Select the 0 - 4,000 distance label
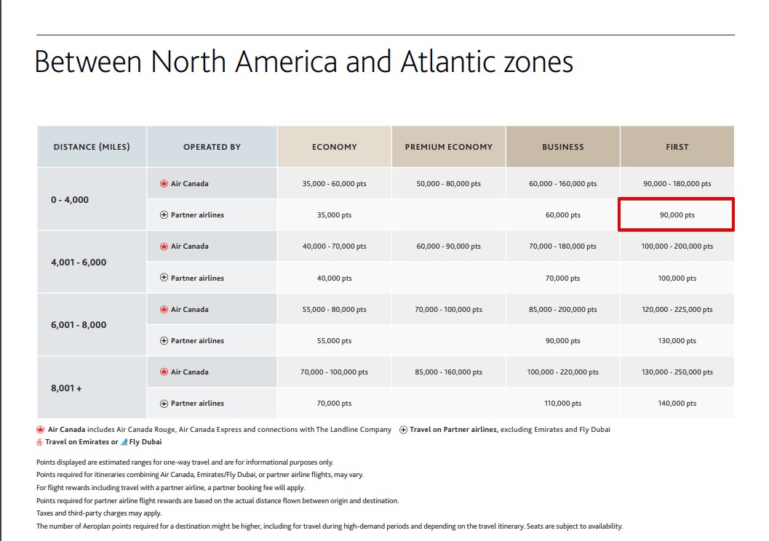The image size is (769, 541). 69,199
